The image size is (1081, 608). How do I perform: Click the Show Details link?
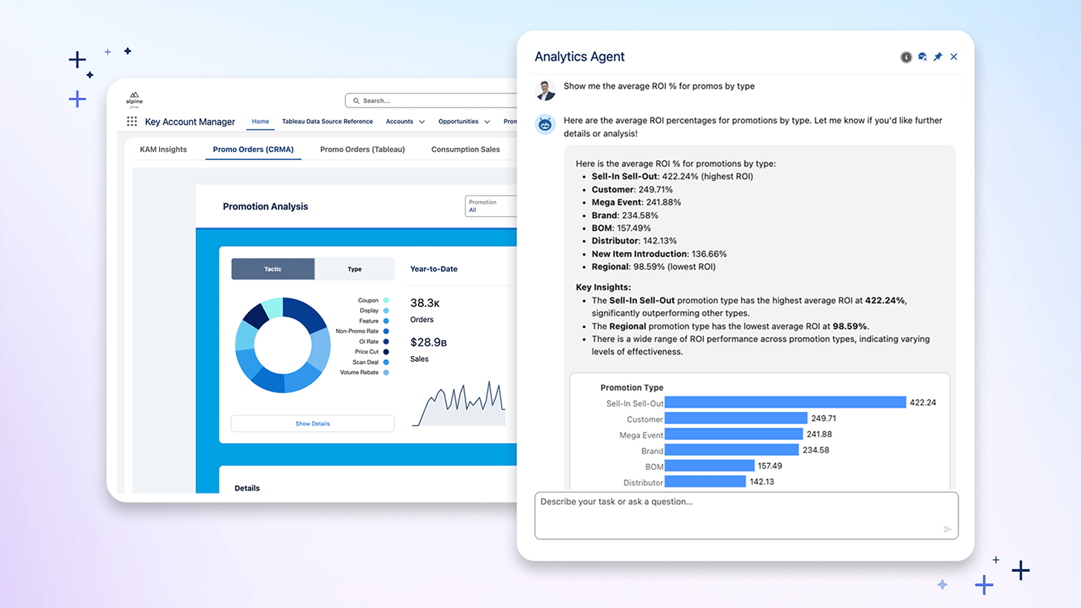312,424
